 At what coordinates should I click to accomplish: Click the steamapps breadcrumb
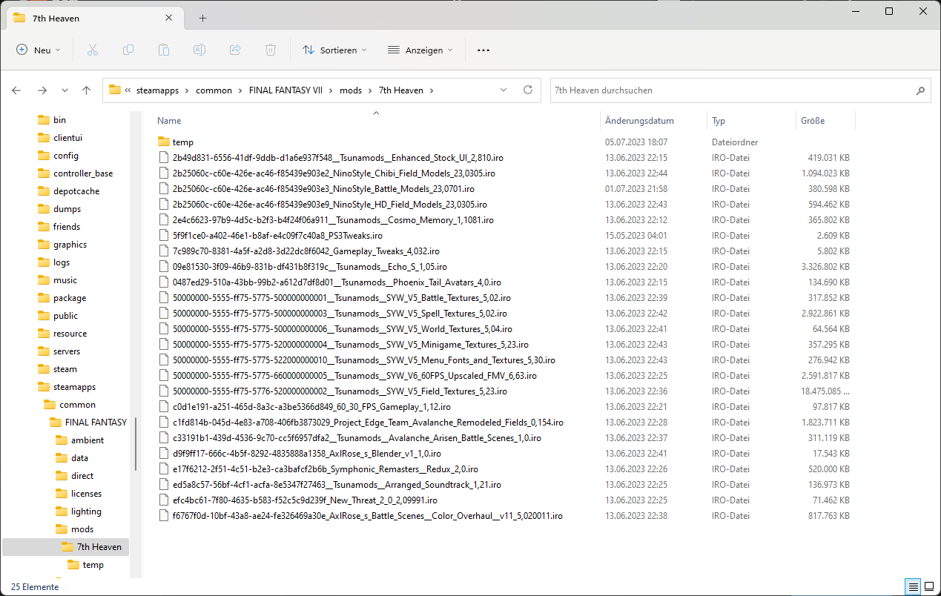[158, 90]
